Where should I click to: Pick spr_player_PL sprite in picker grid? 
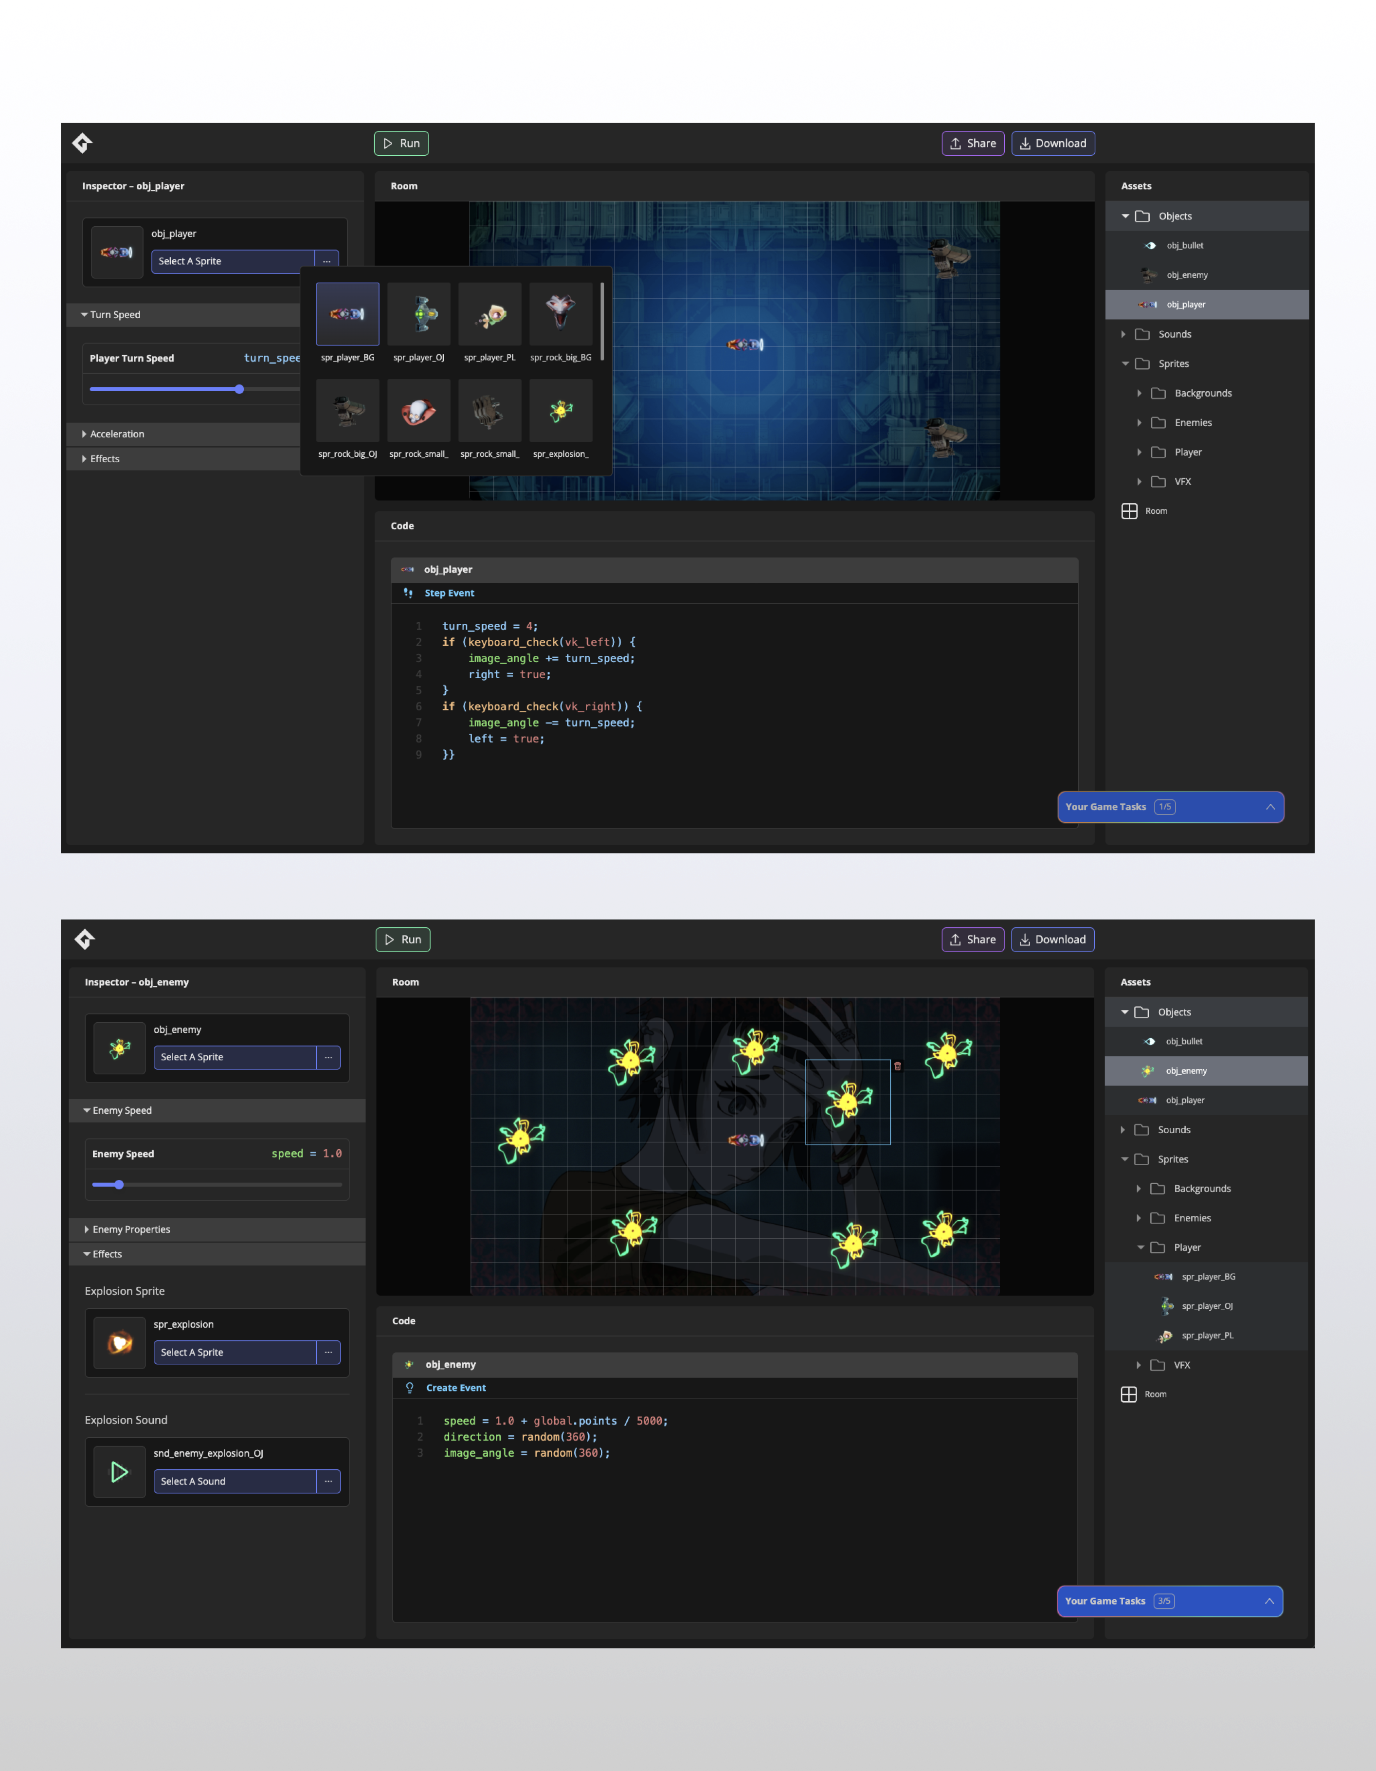(x=490, y=314)
